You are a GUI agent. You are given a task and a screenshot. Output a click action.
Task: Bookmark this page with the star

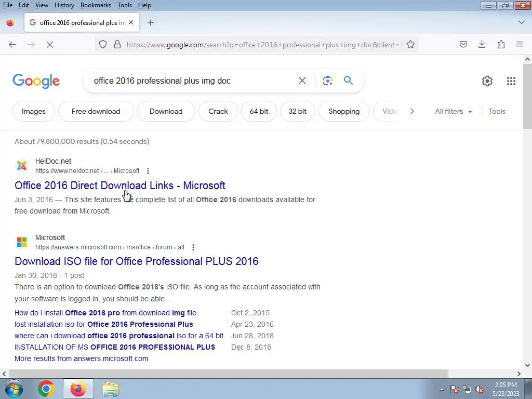point(410,45)
